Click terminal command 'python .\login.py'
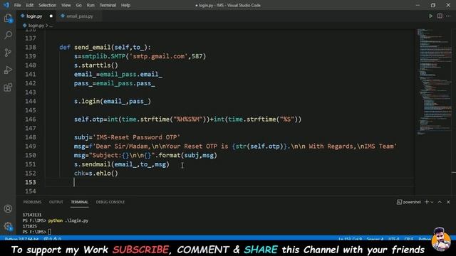456x256 pixels. 68,220
